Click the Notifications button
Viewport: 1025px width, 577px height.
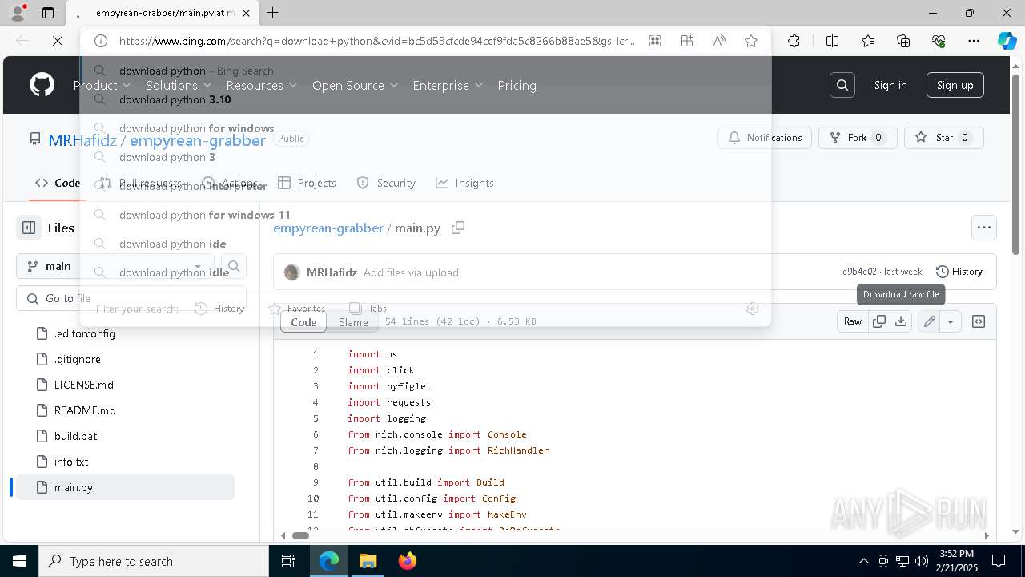click(765, 138)
